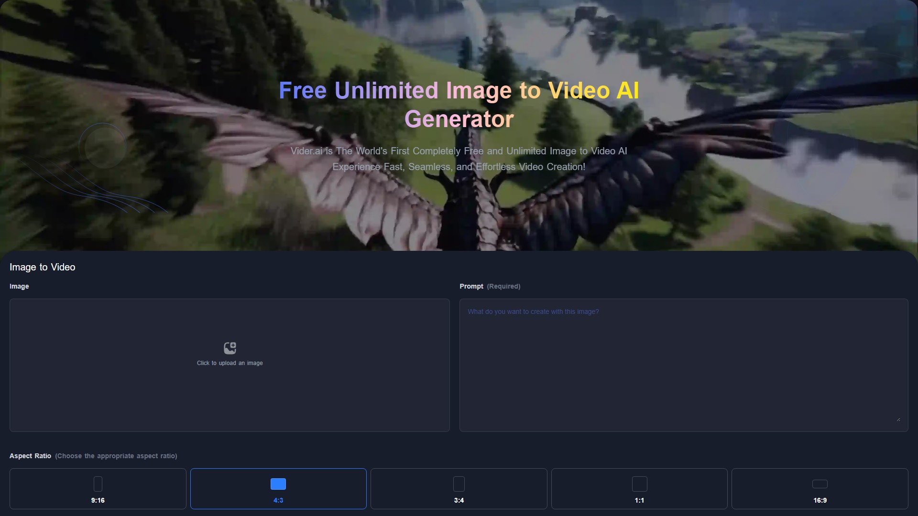Click the selected 4:3 ratio label
918x516 pixels.
pos(278,500)
